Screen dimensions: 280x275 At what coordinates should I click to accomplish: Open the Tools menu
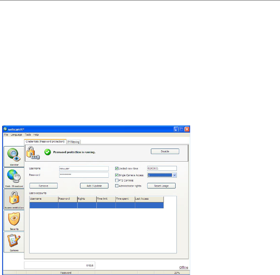28,134
